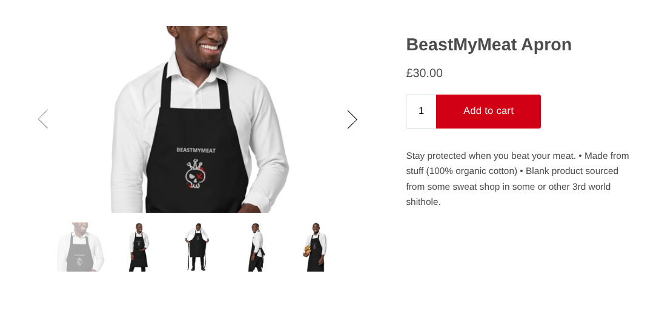Click the skull logo on the apron
Image resolution: width=659 pixels, height=311 pixels.
point(194,174)
